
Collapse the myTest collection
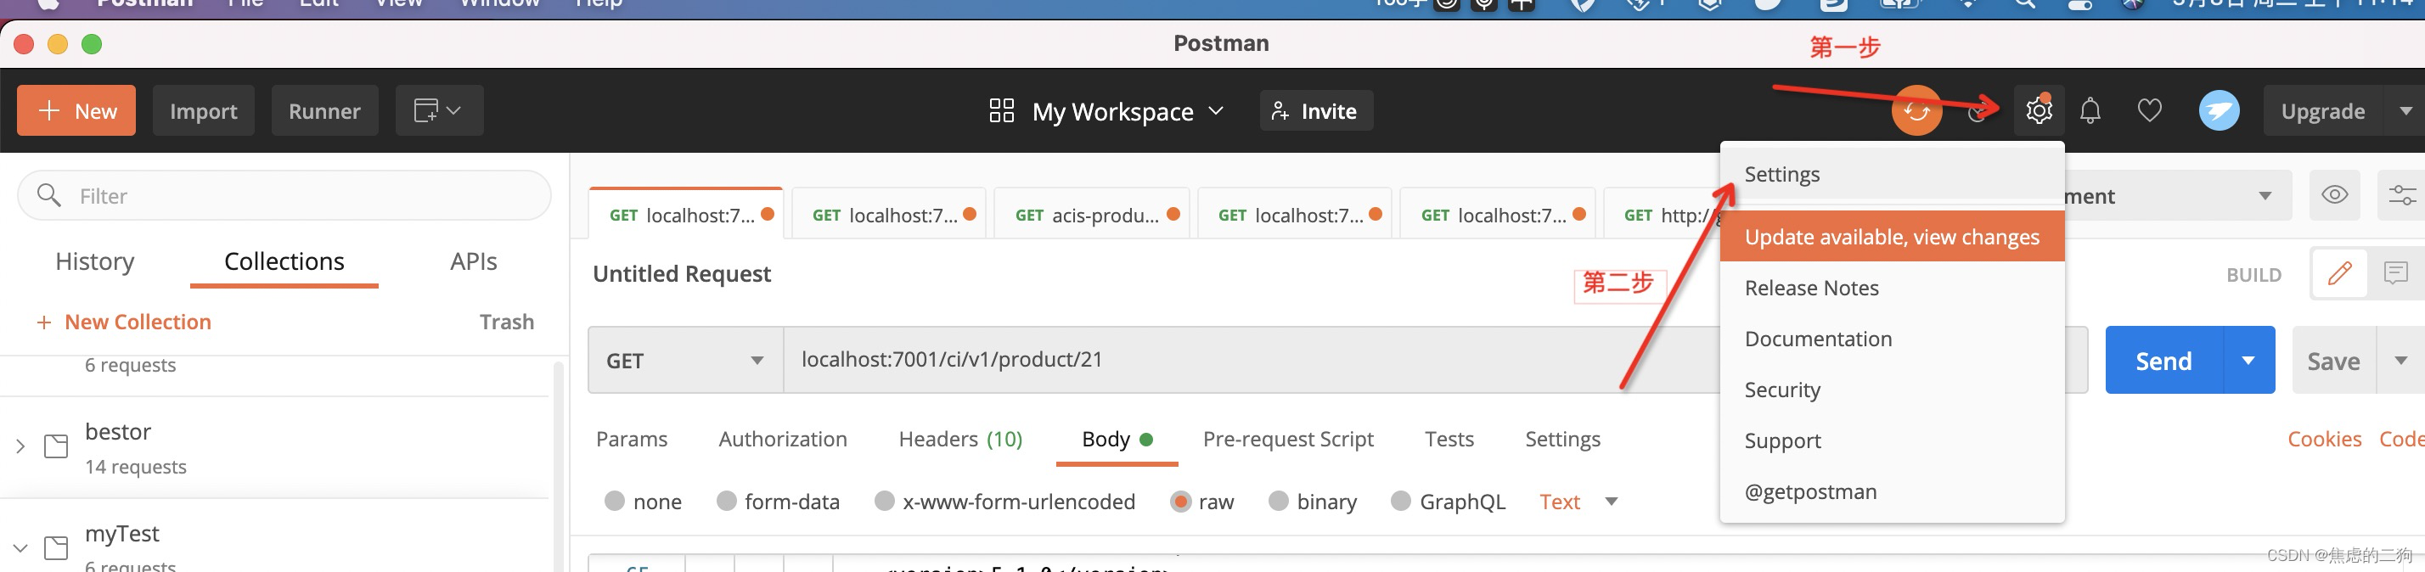pos(20,547)
